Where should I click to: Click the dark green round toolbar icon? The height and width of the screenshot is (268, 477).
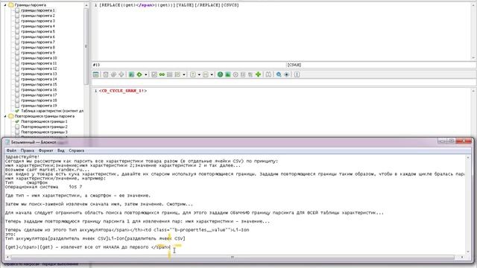(221, 74)
